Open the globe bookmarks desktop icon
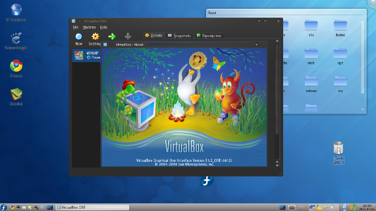Viewport: 376px width, 211px height. coord(16,13)
